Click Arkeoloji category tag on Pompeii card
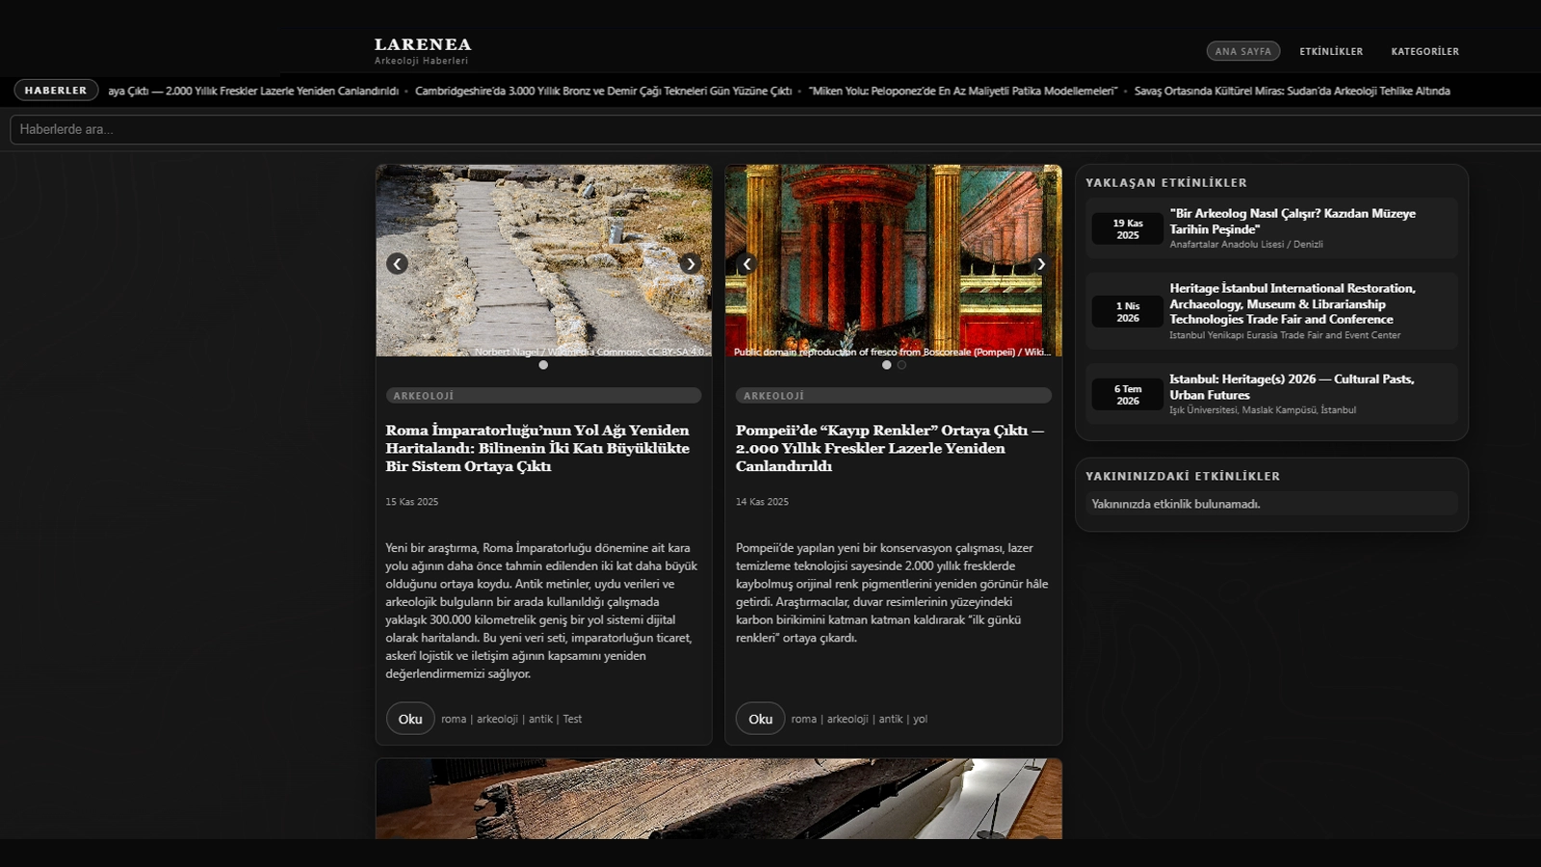This screenshot has width=1541, height=867. 773,396
